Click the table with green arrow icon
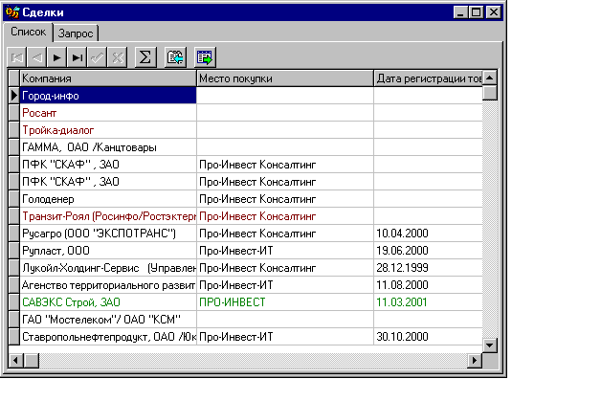 205,57
